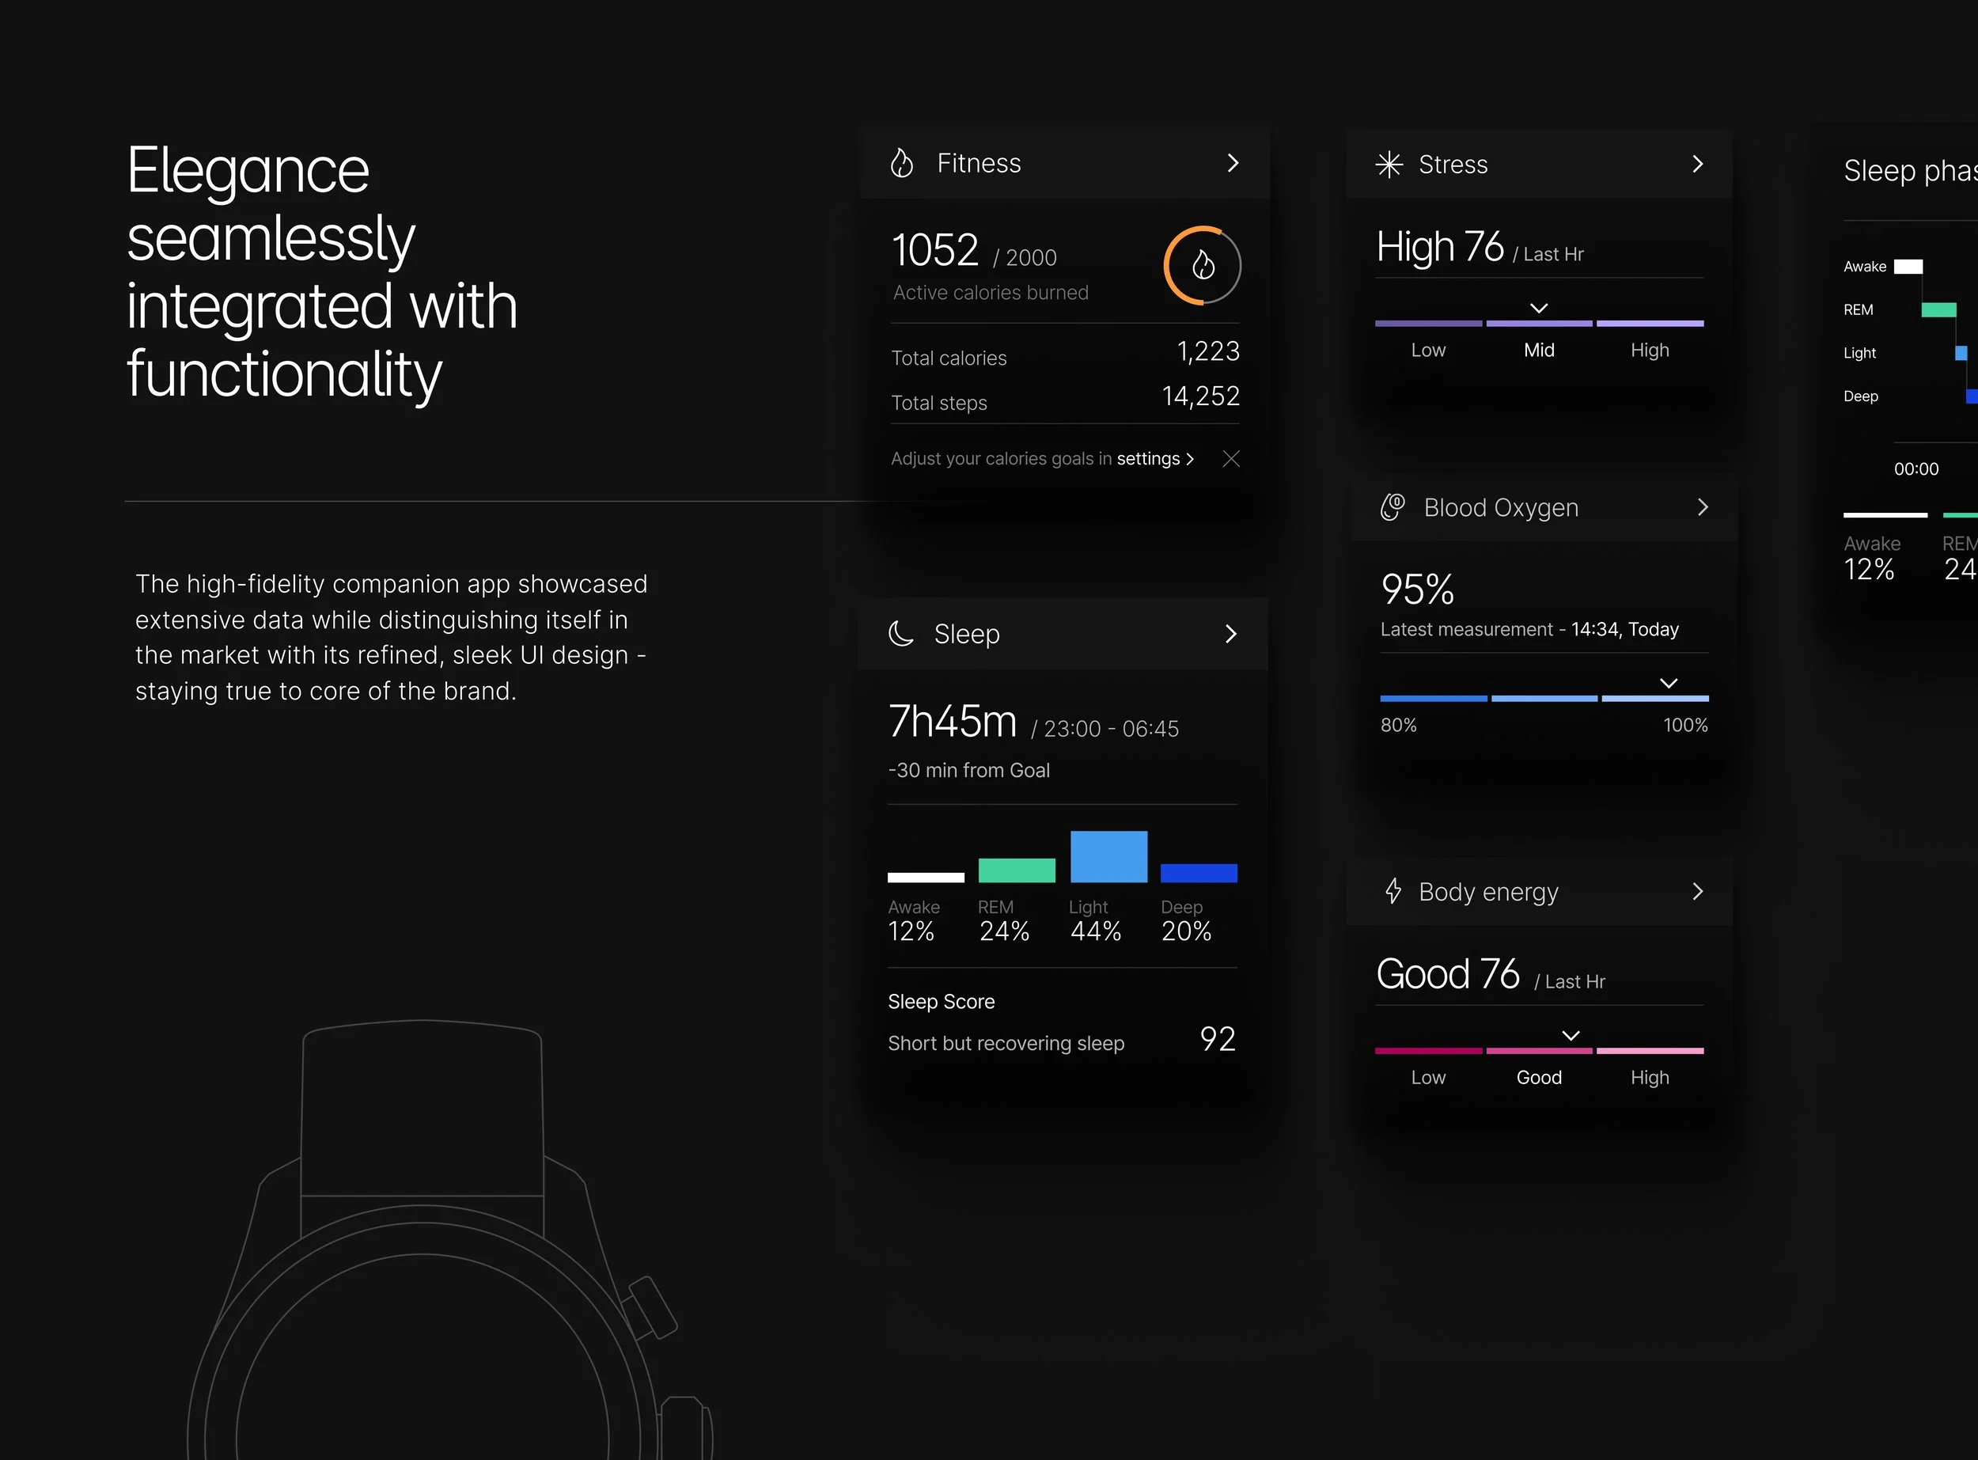Click the Light sleep bar in chart
This screenshot has width=1978, height=1460.
coord(1108,856)
